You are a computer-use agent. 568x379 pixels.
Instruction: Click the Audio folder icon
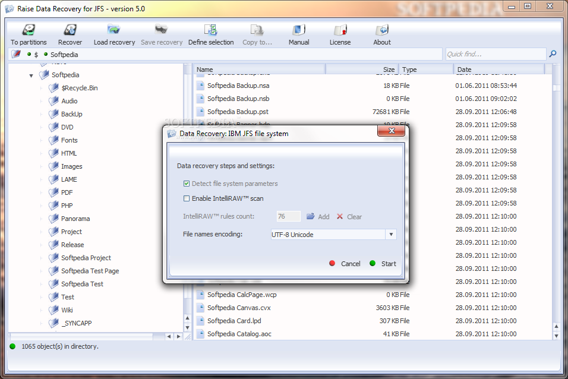(x=53, y=101)
